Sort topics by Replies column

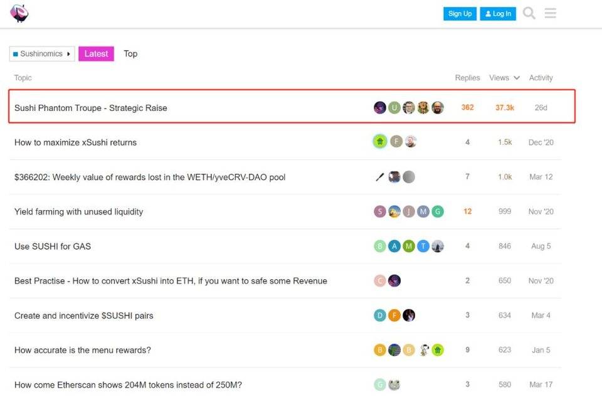tap(467, 78)
